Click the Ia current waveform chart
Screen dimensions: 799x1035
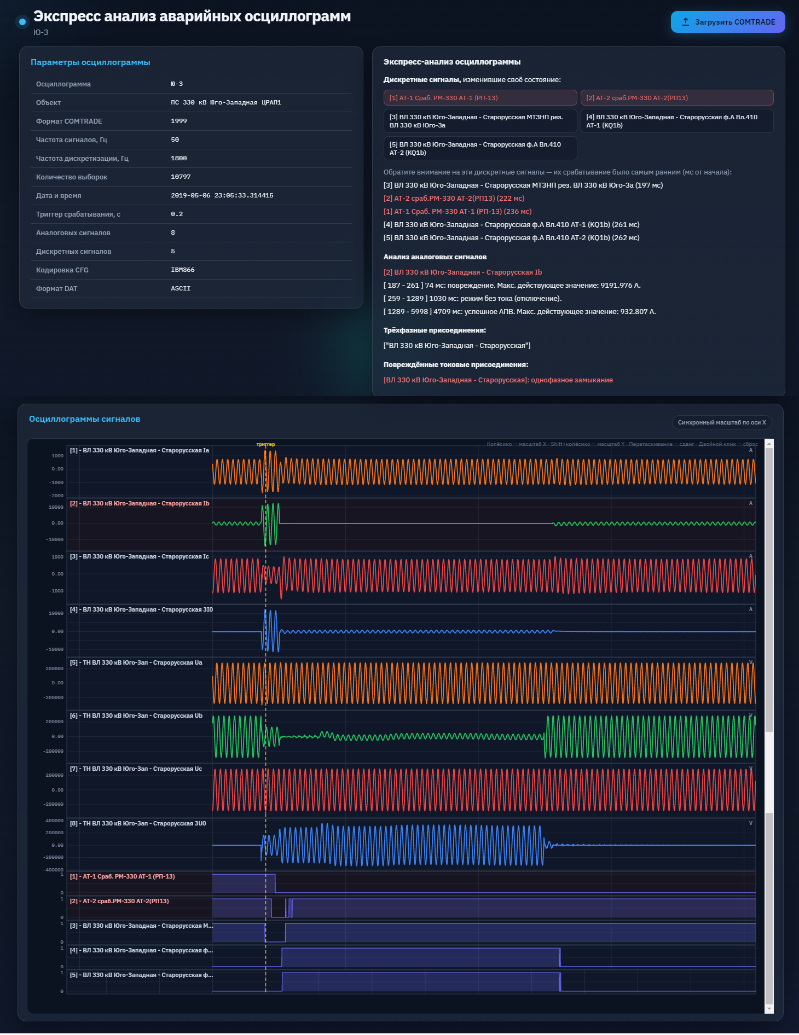pyautogui.click(x=484, y=471)
